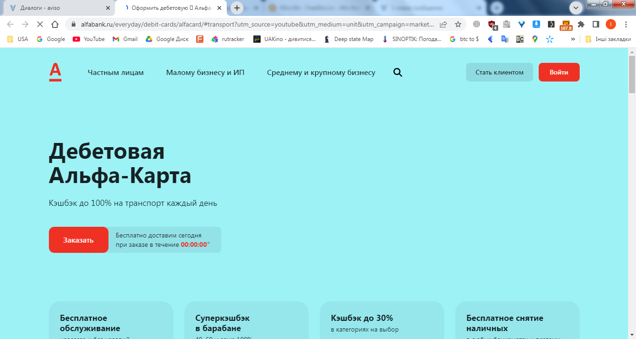Viewport: 636px width, 339px height.
Task: Click the BC bookmark icon
Action: [x=520, y=39]
